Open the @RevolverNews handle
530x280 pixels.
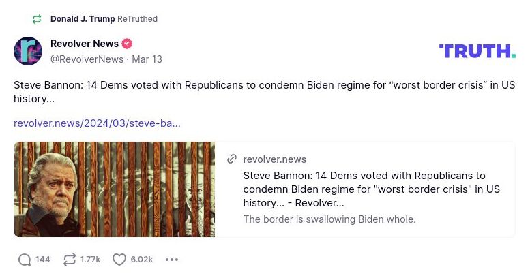pos(87,59)
